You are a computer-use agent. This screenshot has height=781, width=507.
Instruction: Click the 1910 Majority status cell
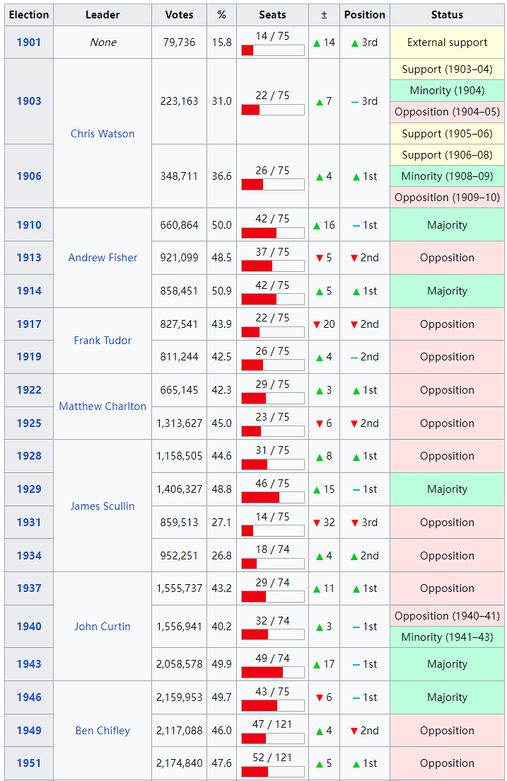pyautogui.click(x=447, y=225)
